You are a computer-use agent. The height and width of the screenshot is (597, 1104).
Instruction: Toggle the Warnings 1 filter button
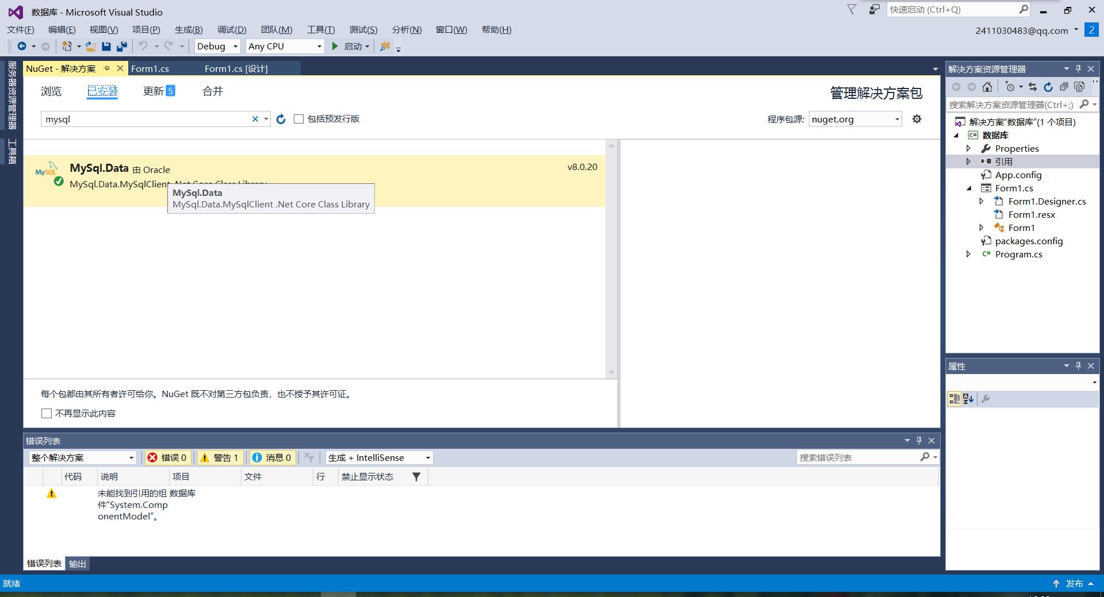220,457
